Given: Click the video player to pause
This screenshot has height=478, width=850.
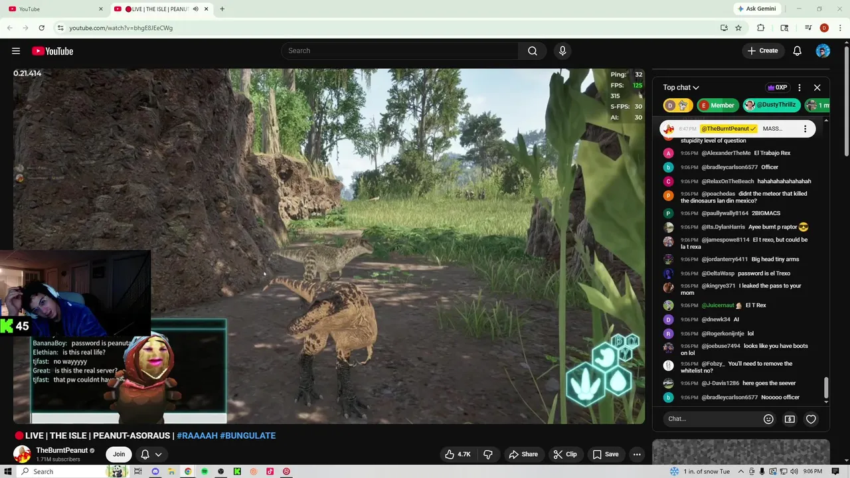Looking at the screenshot, I should pyautogui.click(x=329, y=246).
